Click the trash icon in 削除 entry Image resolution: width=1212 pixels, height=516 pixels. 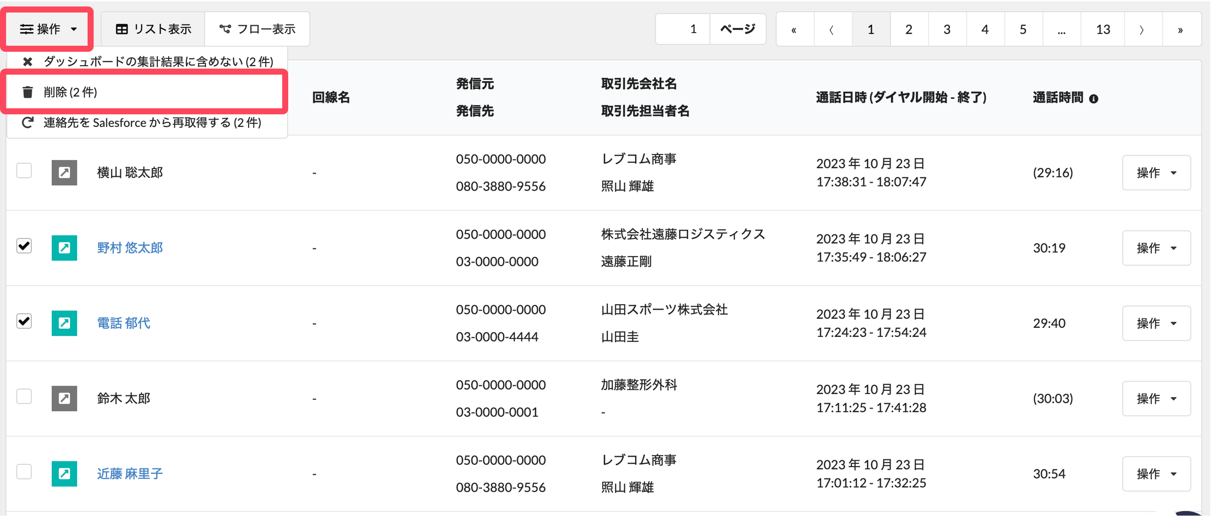28,92
